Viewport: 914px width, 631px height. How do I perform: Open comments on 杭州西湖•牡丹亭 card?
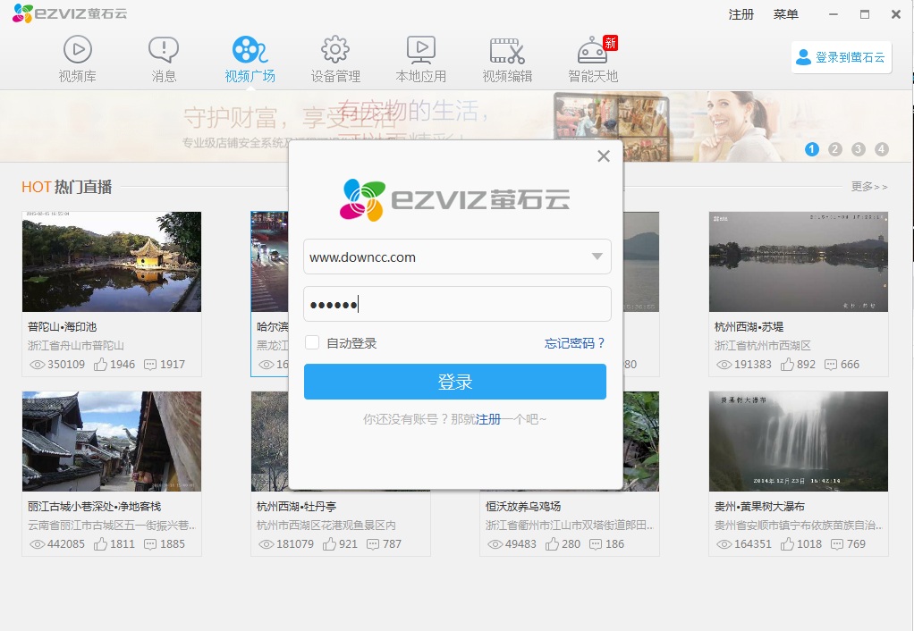pyautogui.click(x=372, y=544)
